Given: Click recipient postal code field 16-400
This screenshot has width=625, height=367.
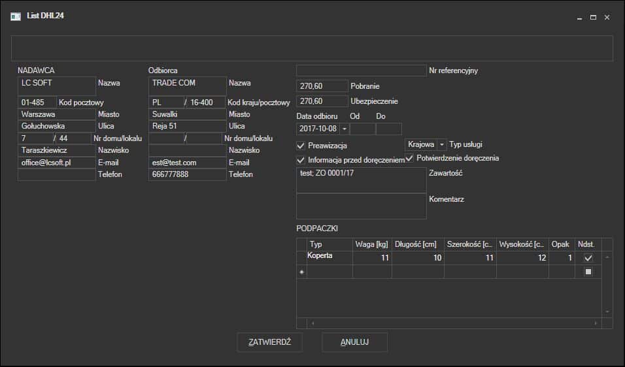Looking at the screenshot, I should click(x=206, y=103).
